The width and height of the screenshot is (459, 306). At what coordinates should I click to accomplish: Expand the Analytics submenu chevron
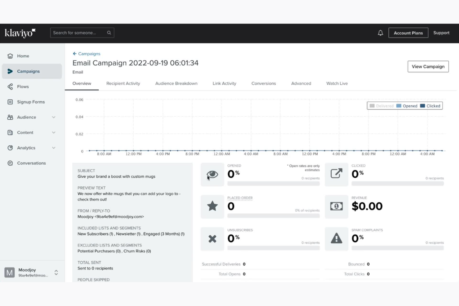pos(54,148)
